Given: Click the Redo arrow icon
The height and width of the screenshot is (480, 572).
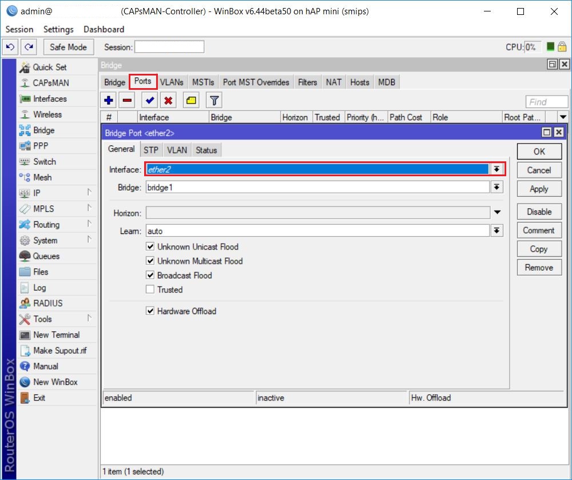Looking at the screenshot, I should pyautogui.click(x=29, y=47).
